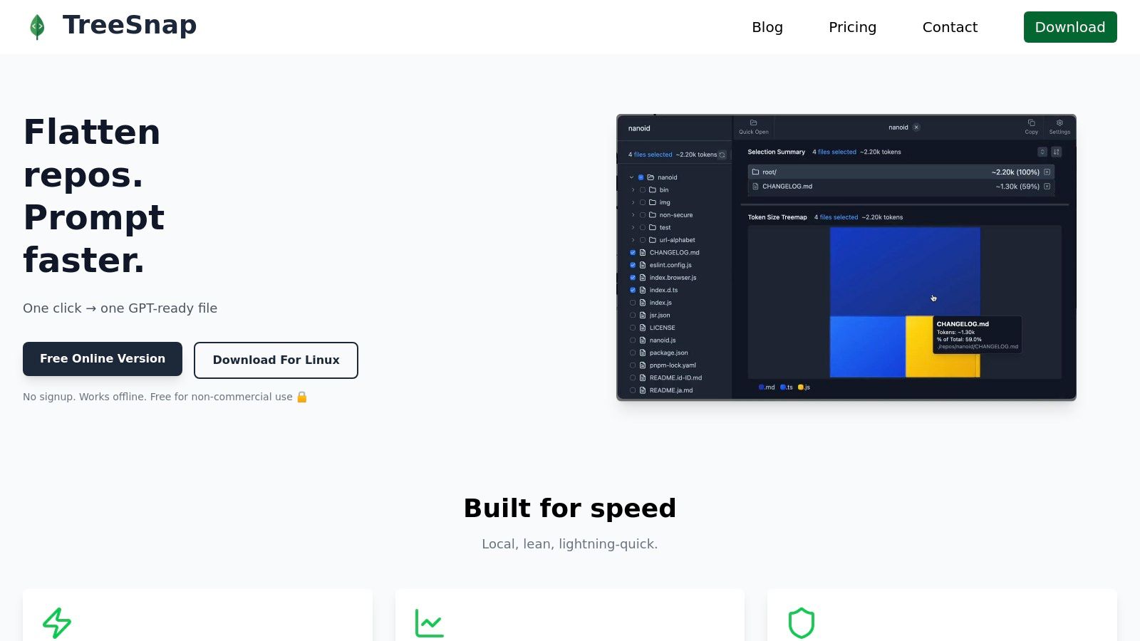The width and height of the screenshot is (1140, 641).
Task: Open the Quick Open folder icon
Action: pos(753,123)
